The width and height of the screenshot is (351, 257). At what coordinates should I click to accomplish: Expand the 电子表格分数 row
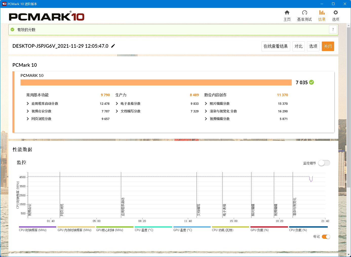tap(117, 104)
